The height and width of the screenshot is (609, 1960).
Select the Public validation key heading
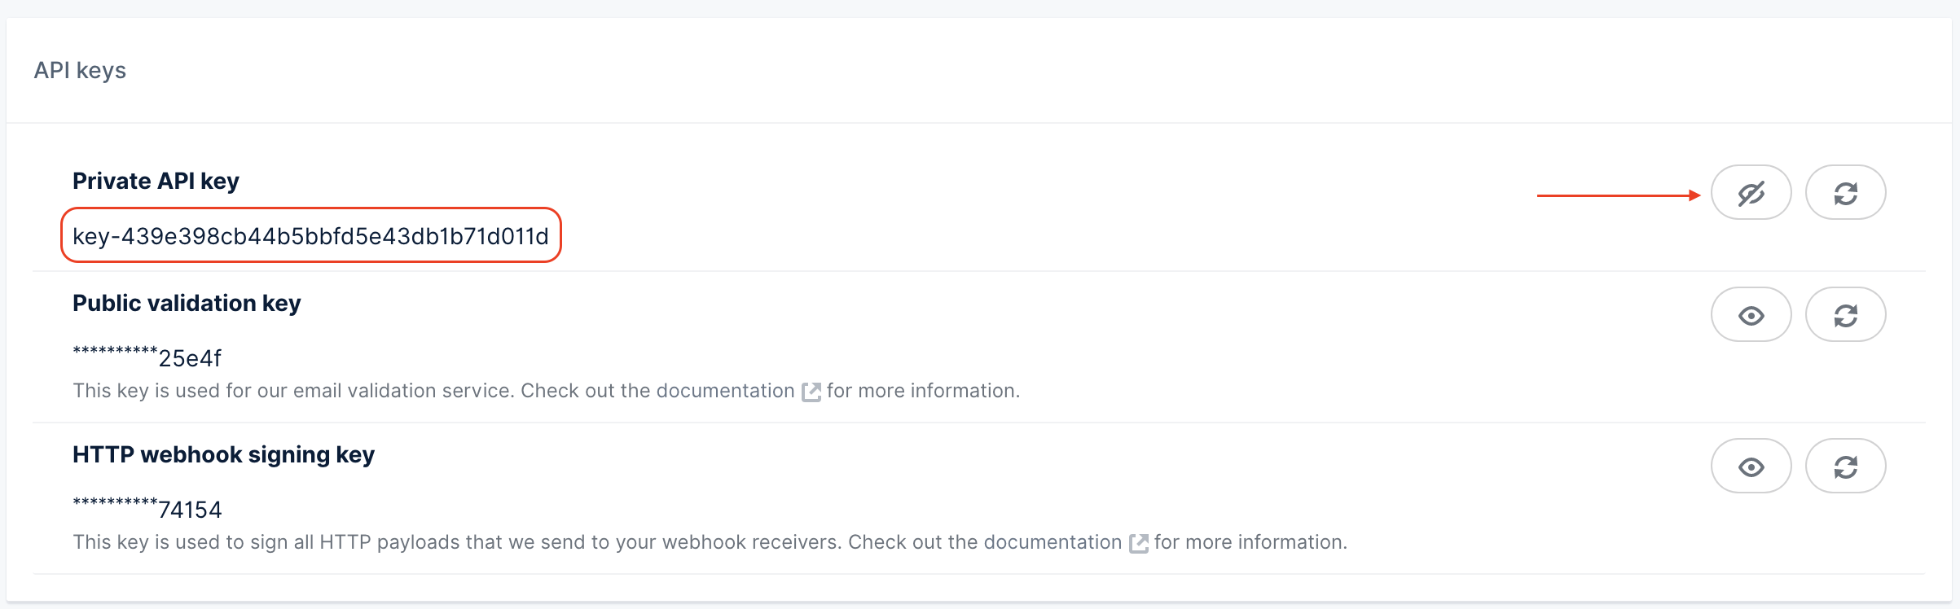pos(187,303)
